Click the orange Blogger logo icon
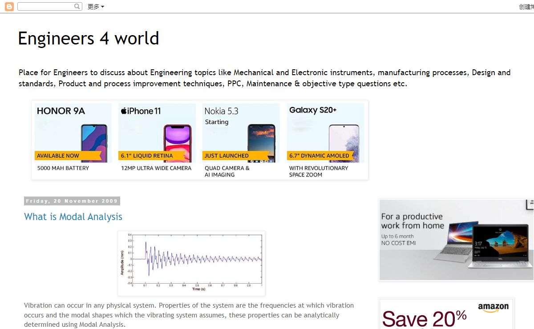This screenshot has height=329, width=534. [x=9, y=7]
